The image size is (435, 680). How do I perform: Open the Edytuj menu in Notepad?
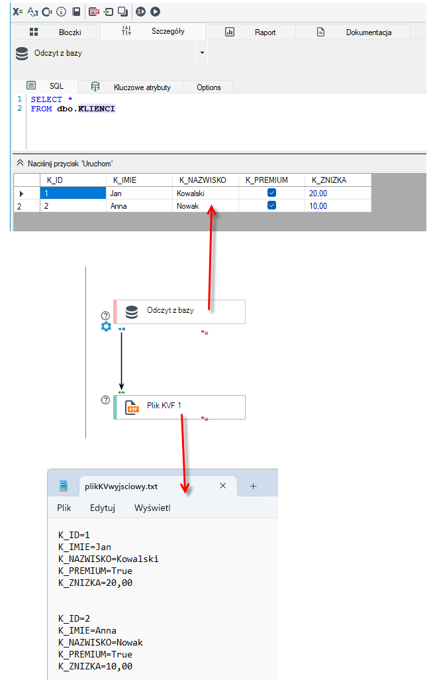(103, 508)
